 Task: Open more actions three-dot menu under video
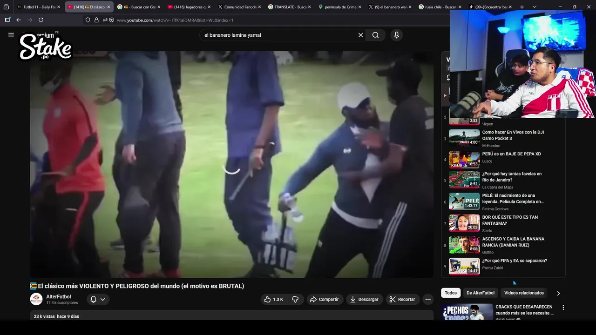click(x=428, y=299)
